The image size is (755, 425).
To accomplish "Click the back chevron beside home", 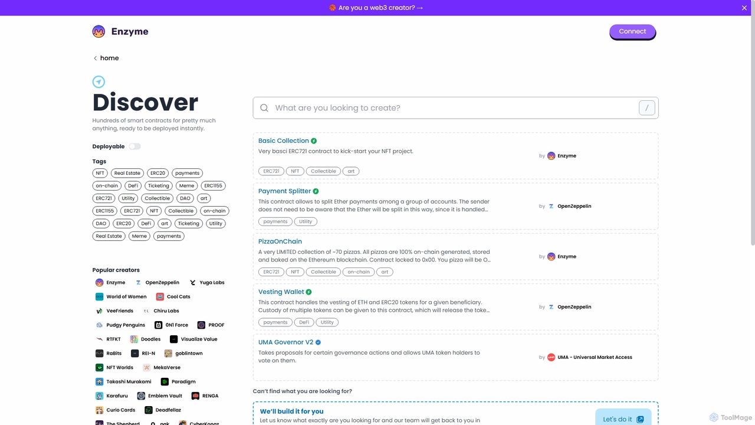I will point(95,58).
